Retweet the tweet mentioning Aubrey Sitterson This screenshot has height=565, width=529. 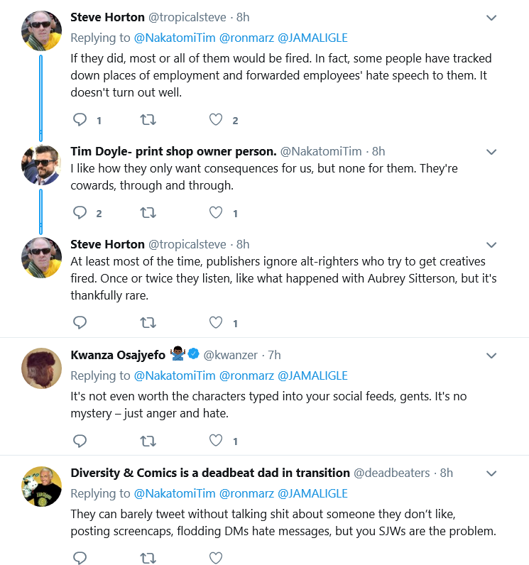(148, 322)
